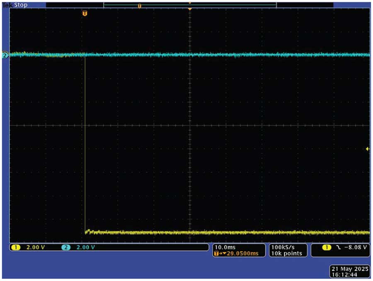Click the trigger source channel 1 badge
373x281 pixels.
(327, 247)
